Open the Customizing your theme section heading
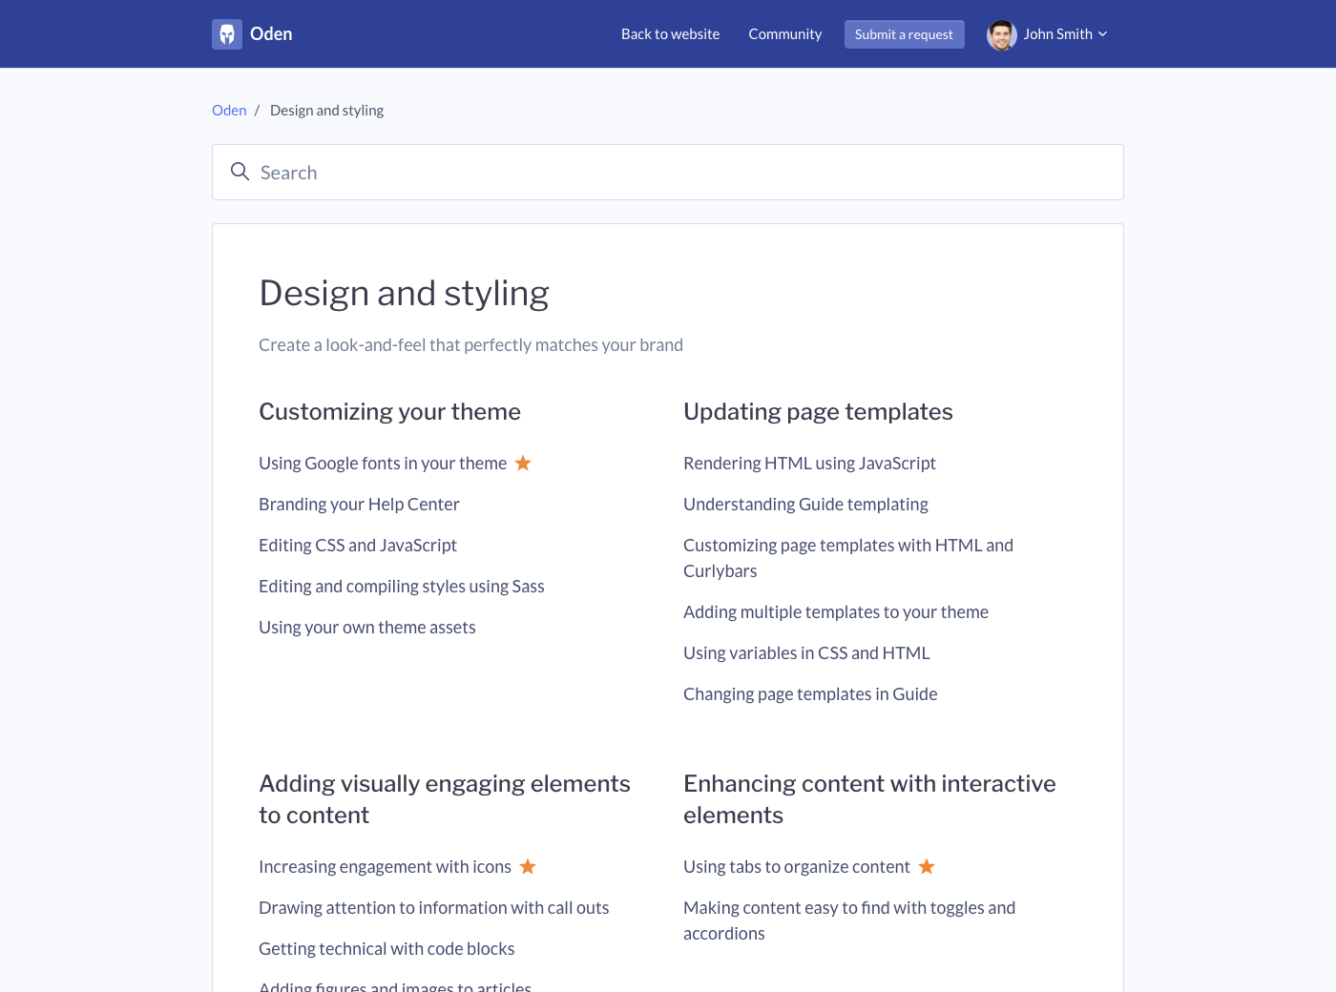The image size is (1336, 992). [x=389, y=412]
